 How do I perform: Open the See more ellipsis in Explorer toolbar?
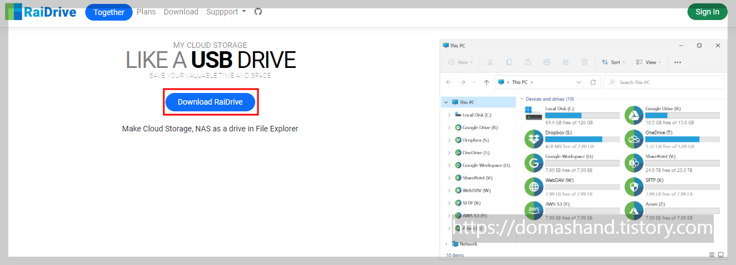click(x=677, y=62)
